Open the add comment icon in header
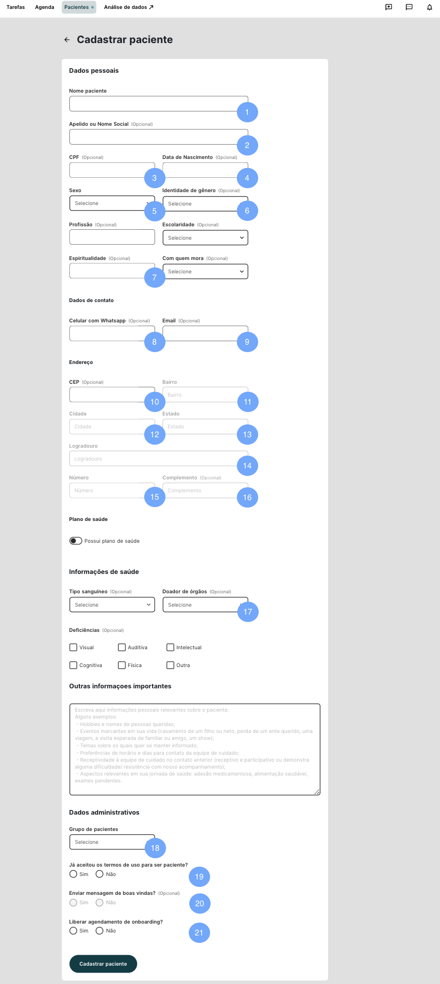 [x=388, y=7]
